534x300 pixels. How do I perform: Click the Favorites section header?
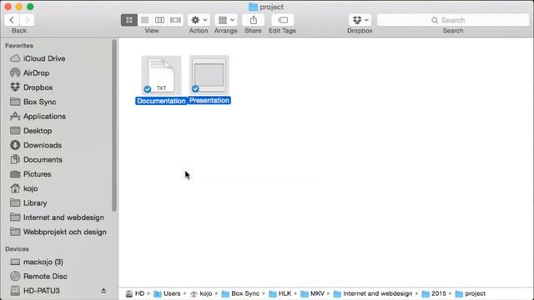pos(19,46)
